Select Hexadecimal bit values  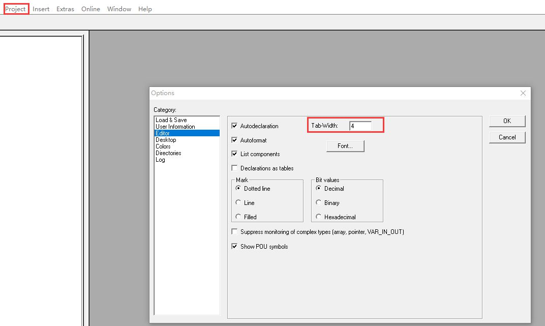click(x=318, y=217)
